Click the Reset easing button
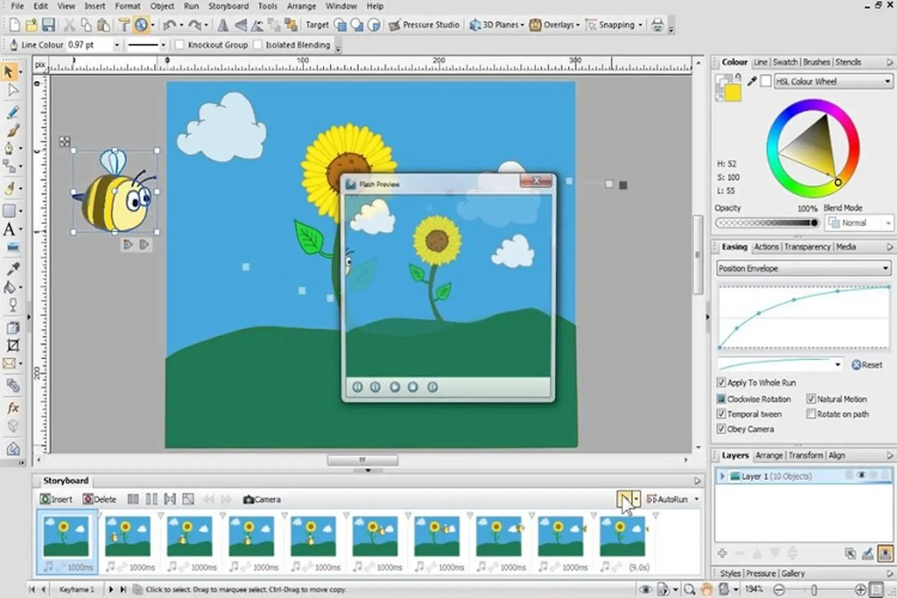The height and width of the screenshot is (598, 897). tap(867, 365)
